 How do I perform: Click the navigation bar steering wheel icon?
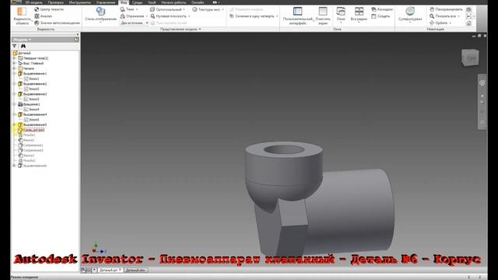pos(482,83)
